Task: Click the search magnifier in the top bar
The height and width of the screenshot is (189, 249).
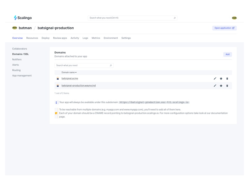Action: tap(175, 18)
